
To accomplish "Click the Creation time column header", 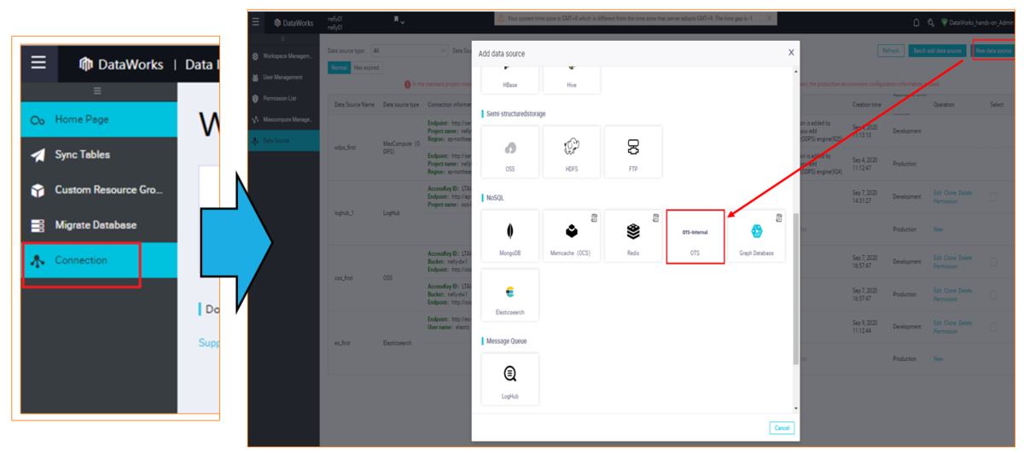I will pos(866,105).
